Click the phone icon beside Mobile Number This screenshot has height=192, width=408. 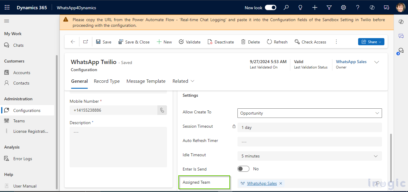(x=162, y=110)
